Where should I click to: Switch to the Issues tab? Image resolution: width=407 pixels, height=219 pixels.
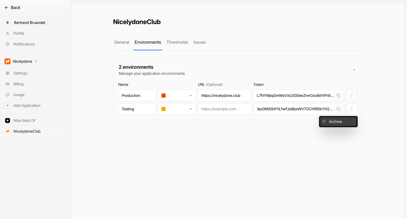pyautogui.click(x=199, y=42)
